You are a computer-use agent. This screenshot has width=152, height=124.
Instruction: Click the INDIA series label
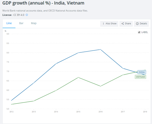point(142,72)
